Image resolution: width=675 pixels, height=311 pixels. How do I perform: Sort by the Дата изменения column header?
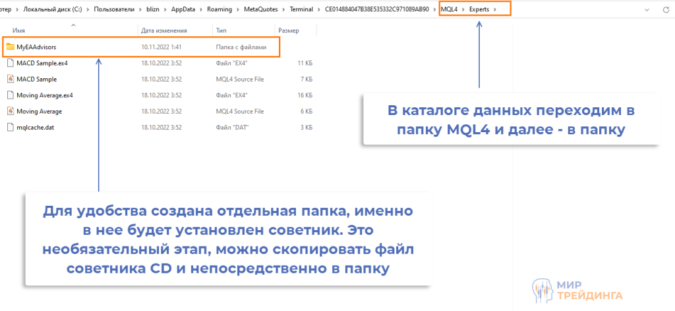pos(164,30)
